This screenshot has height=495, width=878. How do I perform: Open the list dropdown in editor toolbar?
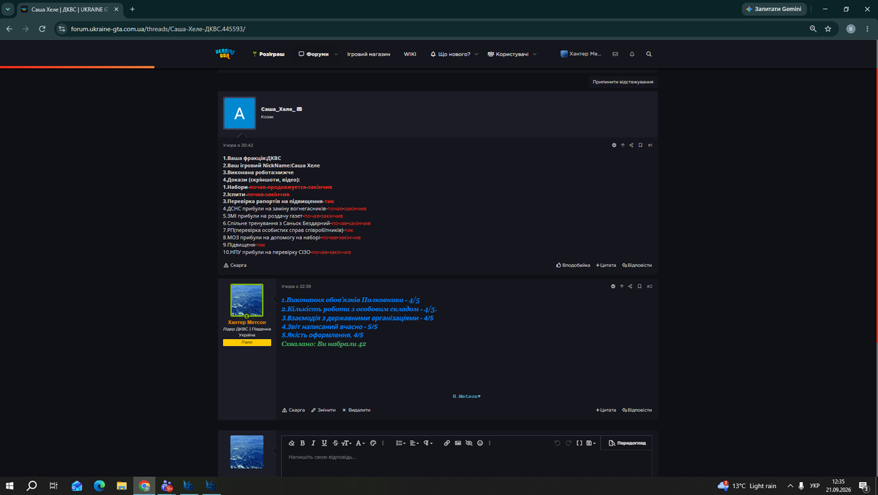click(x=401, y=443)
